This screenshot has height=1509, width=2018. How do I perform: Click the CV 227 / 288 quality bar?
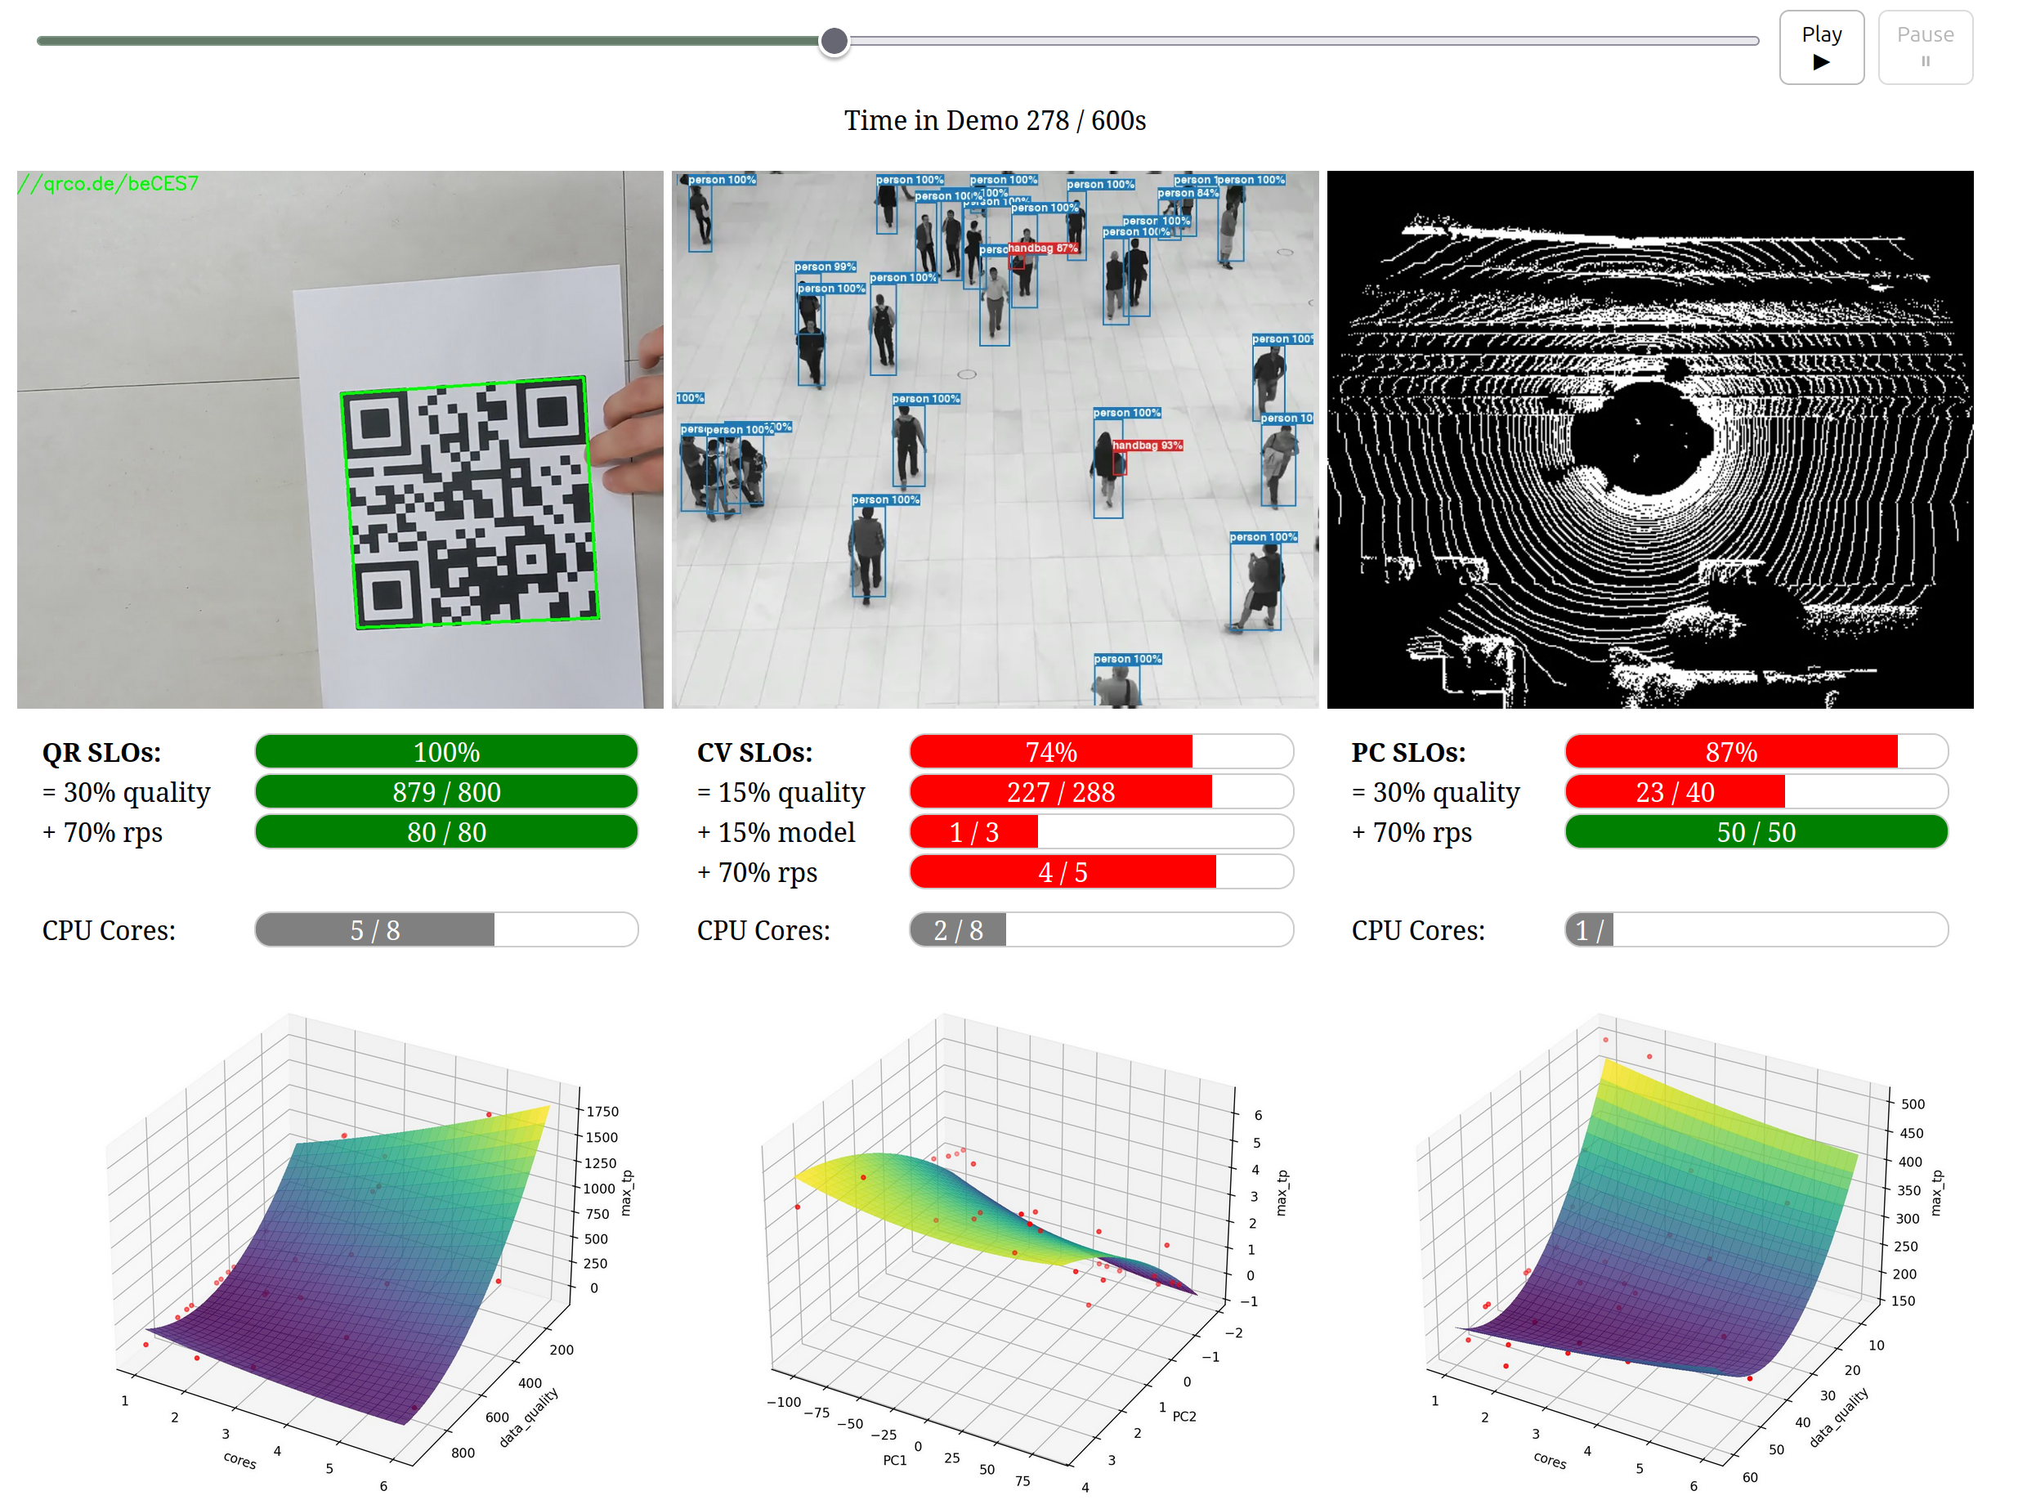(1100, 792)
